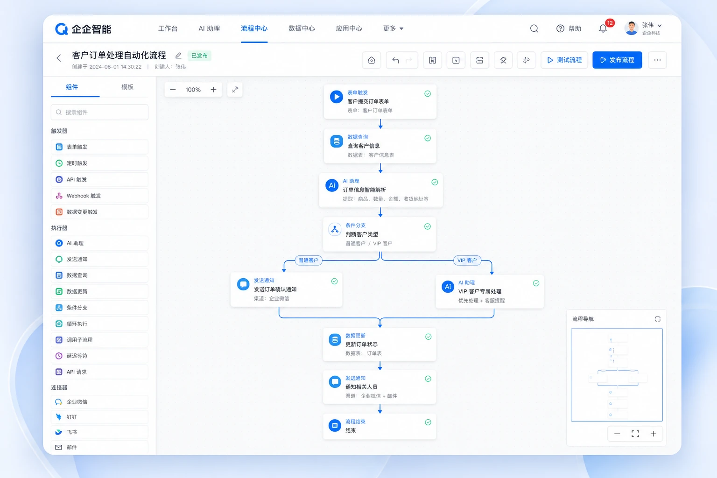Select the 飞书 connector
The image size is (717, 478).
coord(99,432)
